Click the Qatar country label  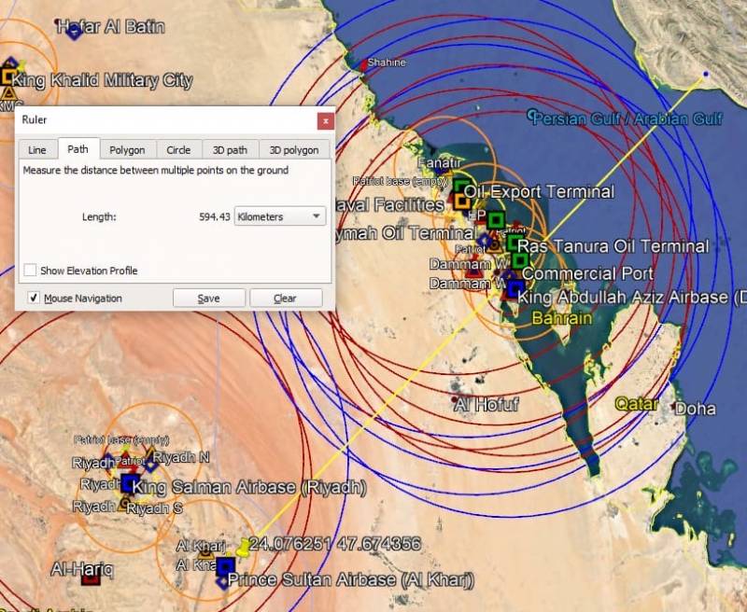point(636,404)
